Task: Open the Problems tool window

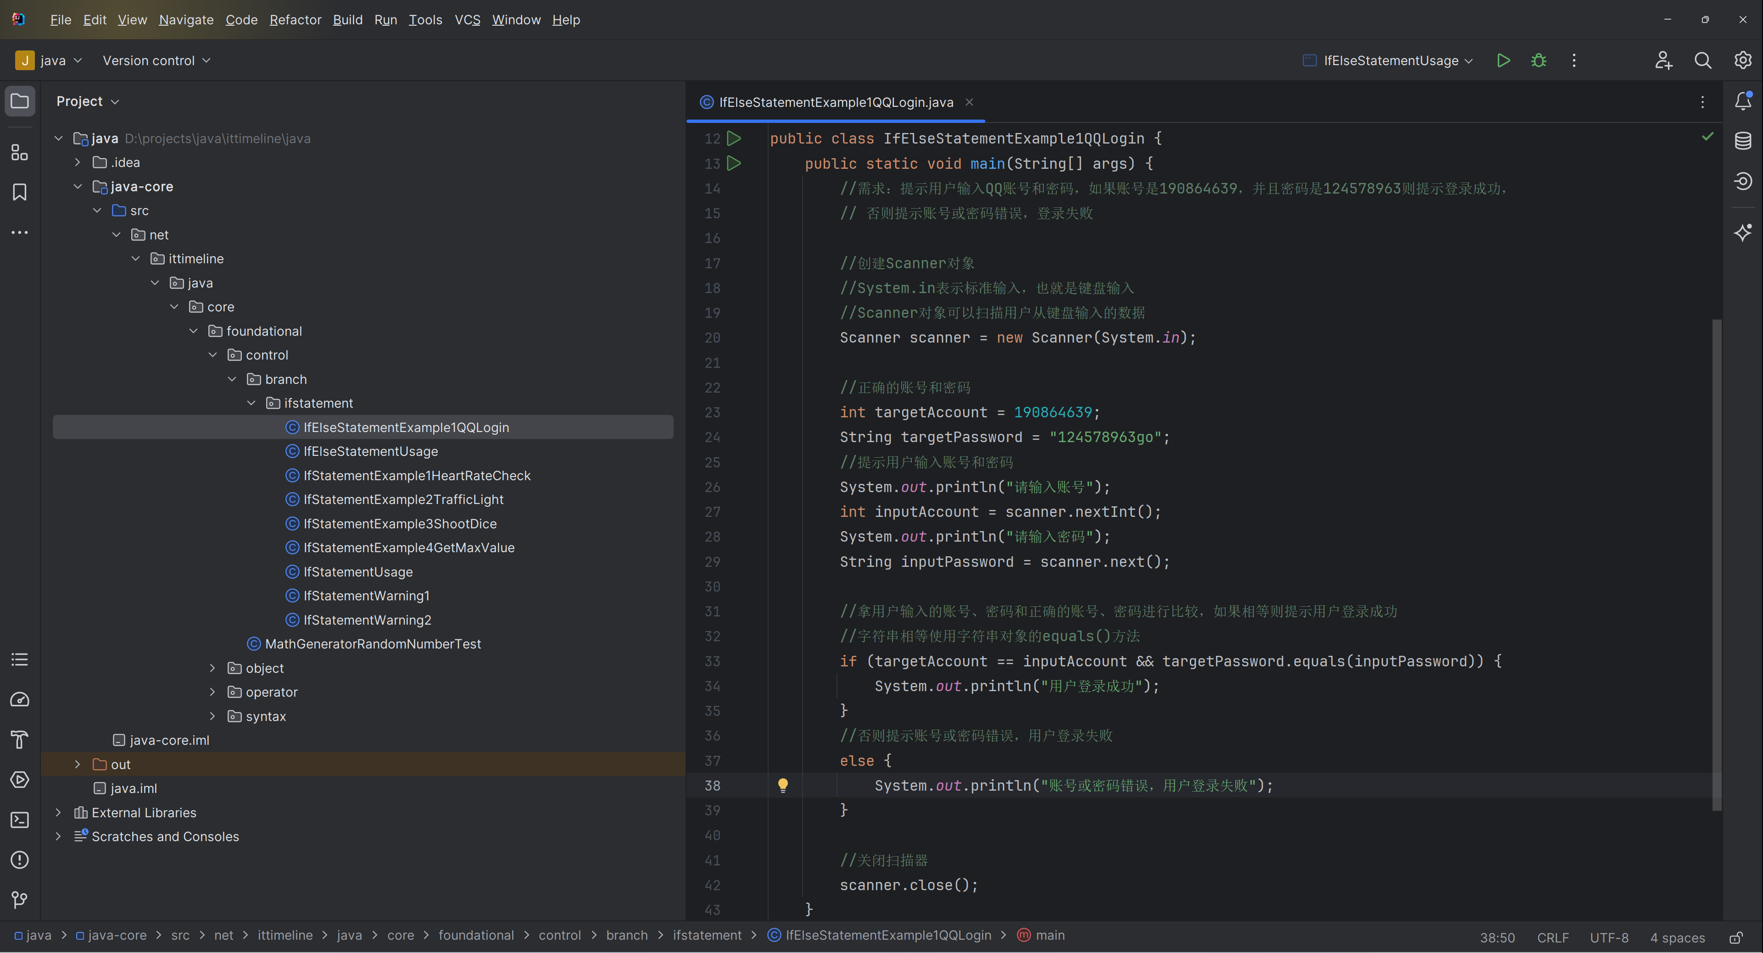Action: (x=20, y=859)
